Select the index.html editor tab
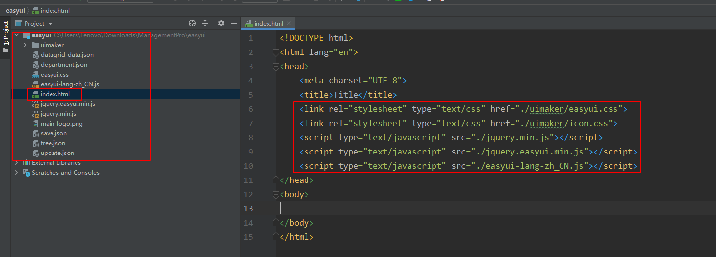 click(x=269, y=23)
